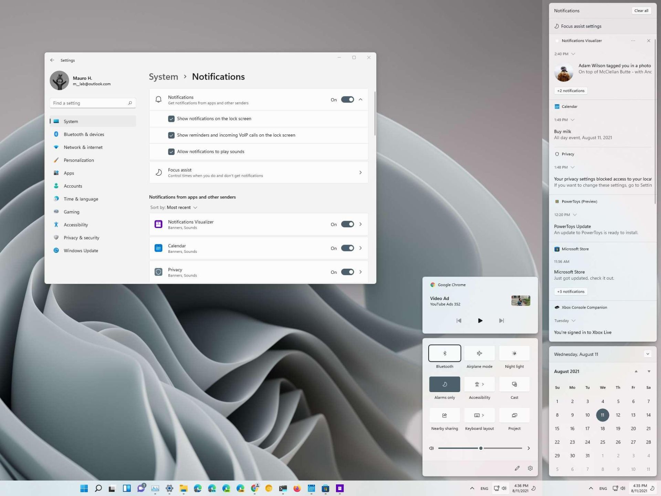The image size is (661, 496).
Task: Uncheck Allow notifications to play sounds
Action: [x=172, y=152]
